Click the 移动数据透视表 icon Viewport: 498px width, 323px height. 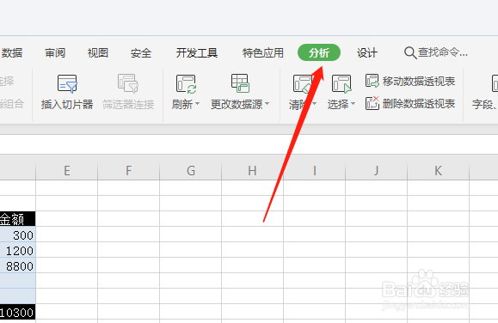(x=372, y=81)
